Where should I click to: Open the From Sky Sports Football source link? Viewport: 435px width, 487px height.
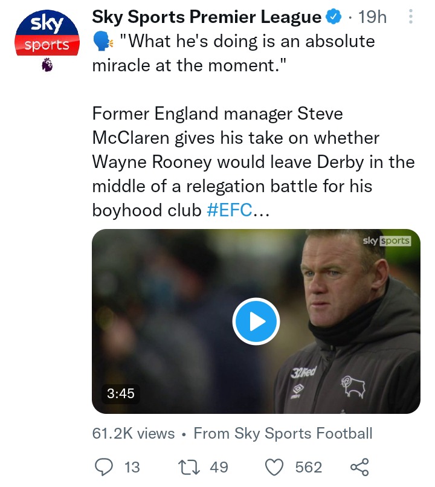coord(283,433)
